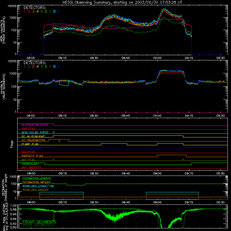Click the 10000 tick of rear segments plot
This screenshot has width=231, height=231.
(12, 61)
